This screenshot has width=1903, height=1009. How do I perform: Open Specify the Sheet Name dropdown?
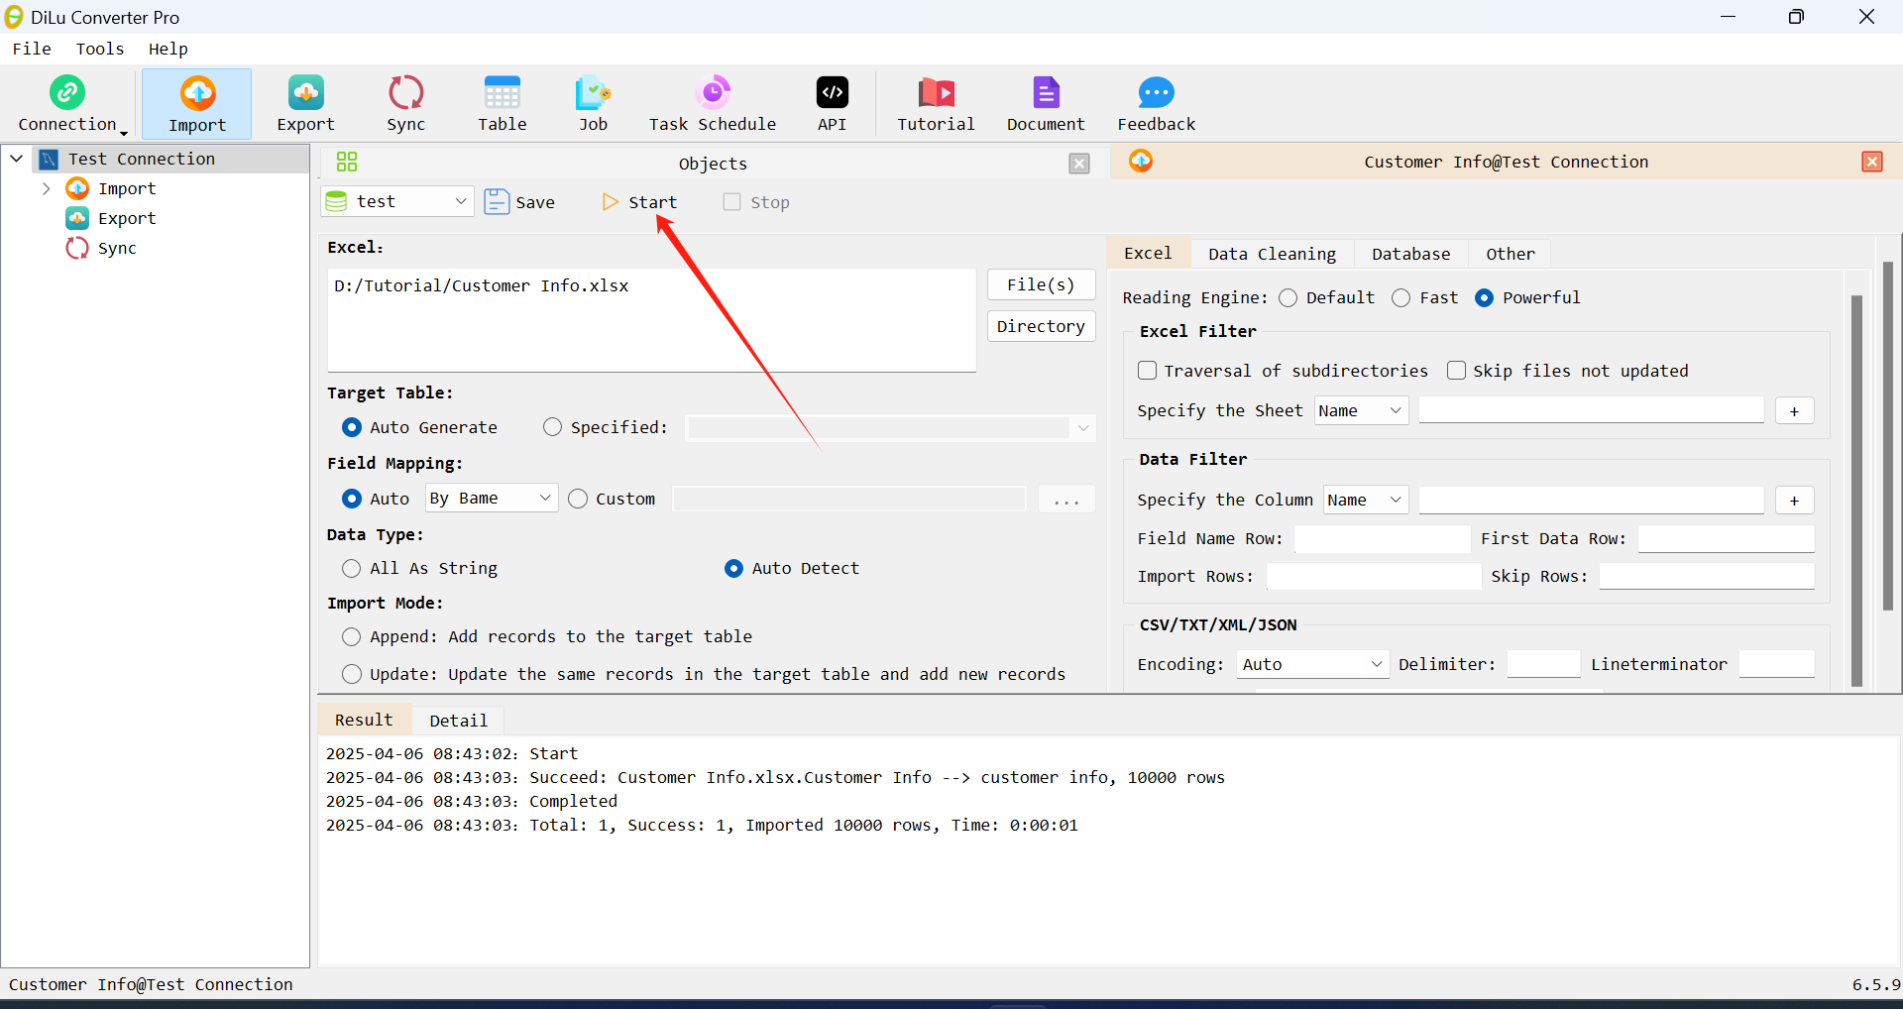pos(1396,410)
